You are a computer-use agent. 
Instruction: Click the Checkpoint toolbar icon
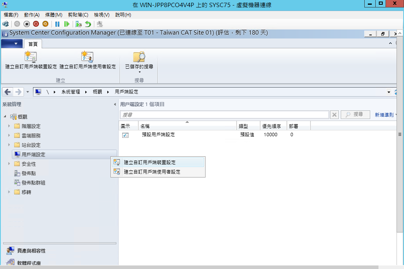click(79, 24)
